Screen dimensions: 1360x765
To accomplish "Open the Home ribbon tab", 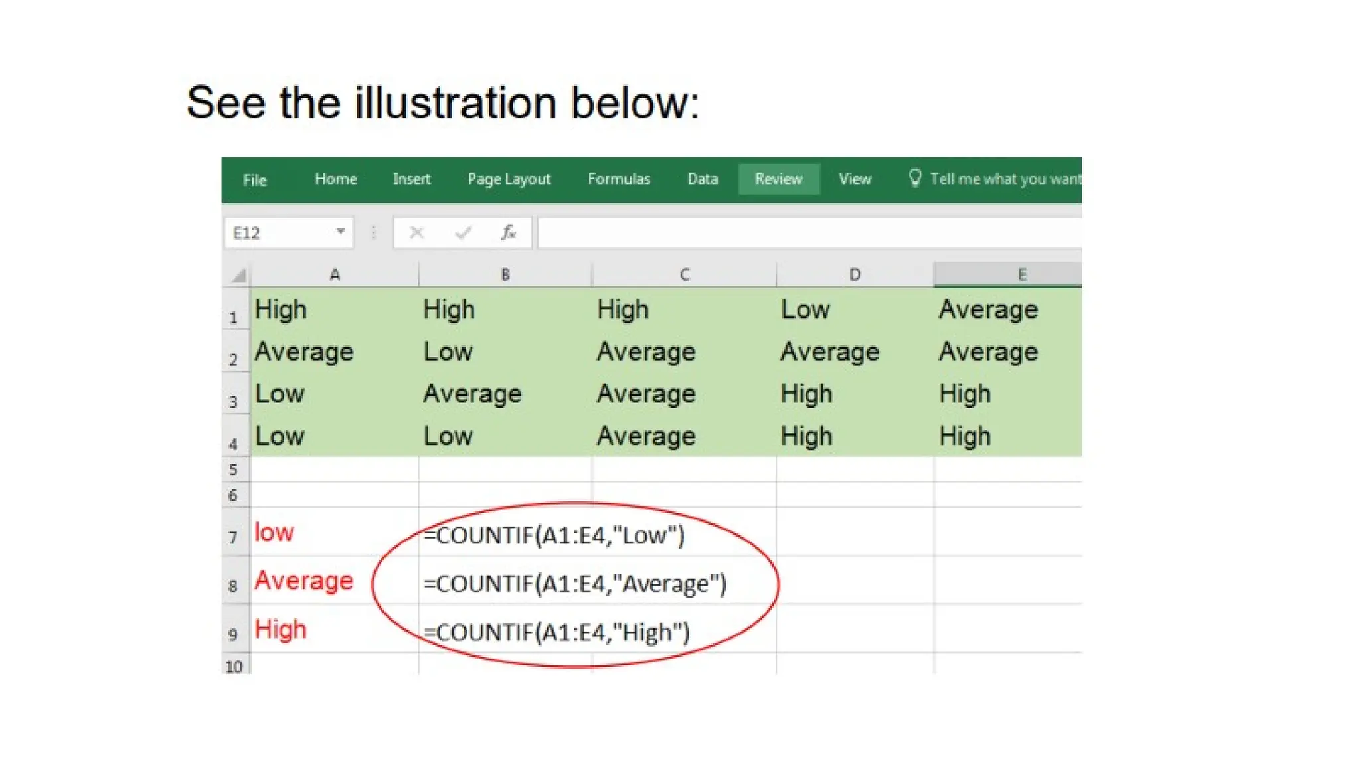I will click(335, 179).
